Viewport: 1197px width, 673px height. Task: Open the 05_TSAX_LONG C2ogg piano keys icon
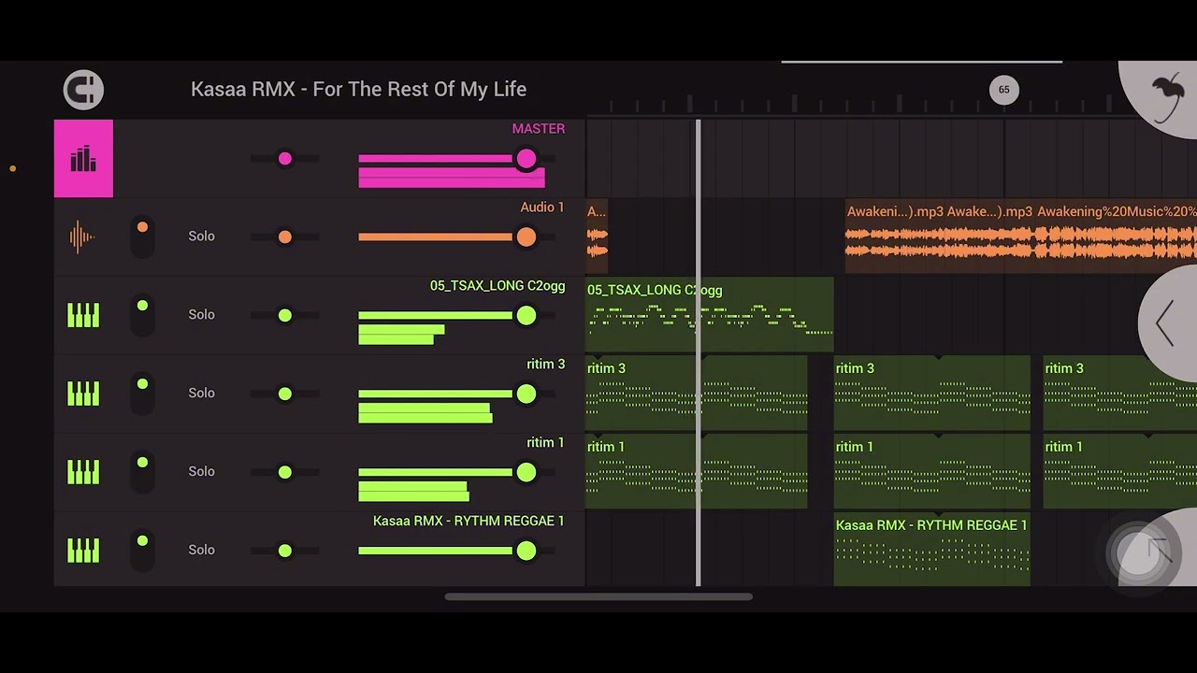pos(83,315)
